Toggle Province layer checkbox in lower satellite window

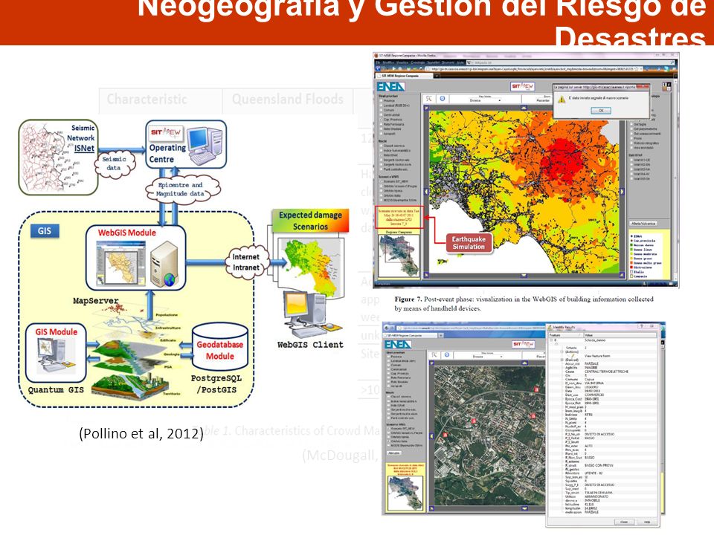[x=388, y=357]
